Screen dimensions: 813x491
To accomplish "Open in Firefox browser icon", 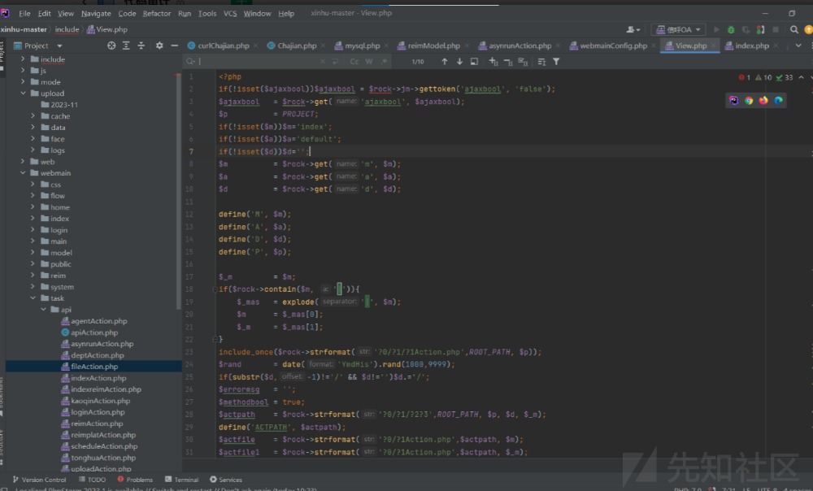I will click(x=763, y=101).
